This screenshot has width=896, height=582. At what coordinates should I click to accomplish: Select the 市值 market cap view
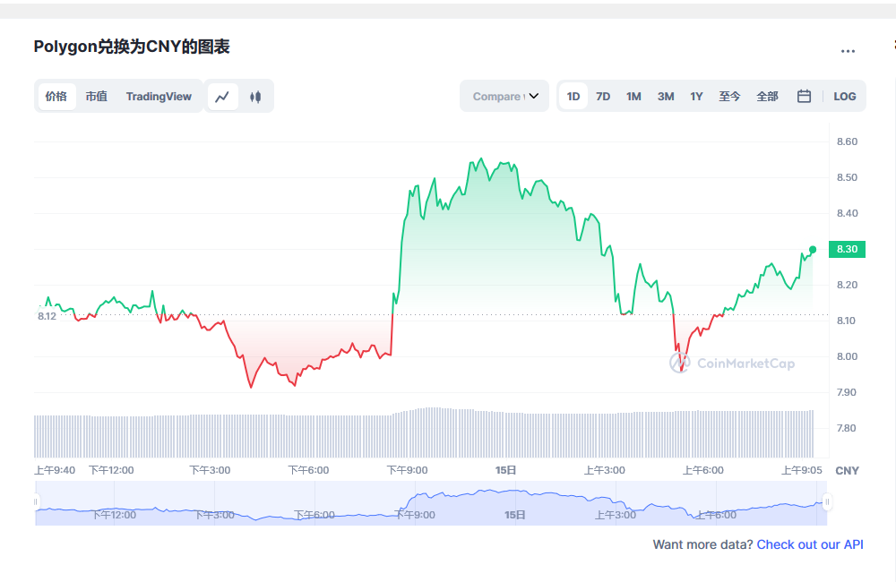96,97
